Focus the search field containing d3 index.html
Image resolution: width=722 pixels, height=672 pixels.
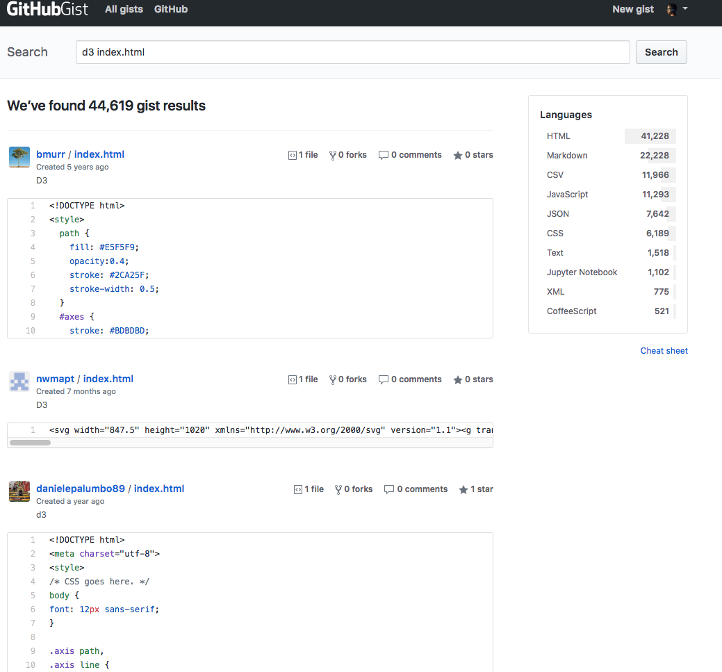[x=353, y=52]
